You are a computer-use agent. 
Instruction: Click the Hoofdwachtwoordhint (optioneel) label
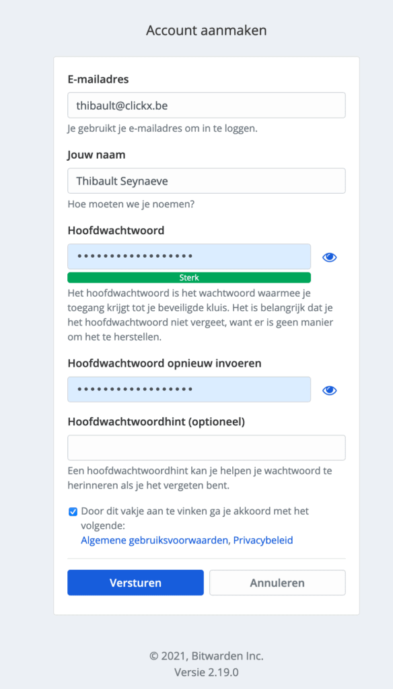[157, 421]
